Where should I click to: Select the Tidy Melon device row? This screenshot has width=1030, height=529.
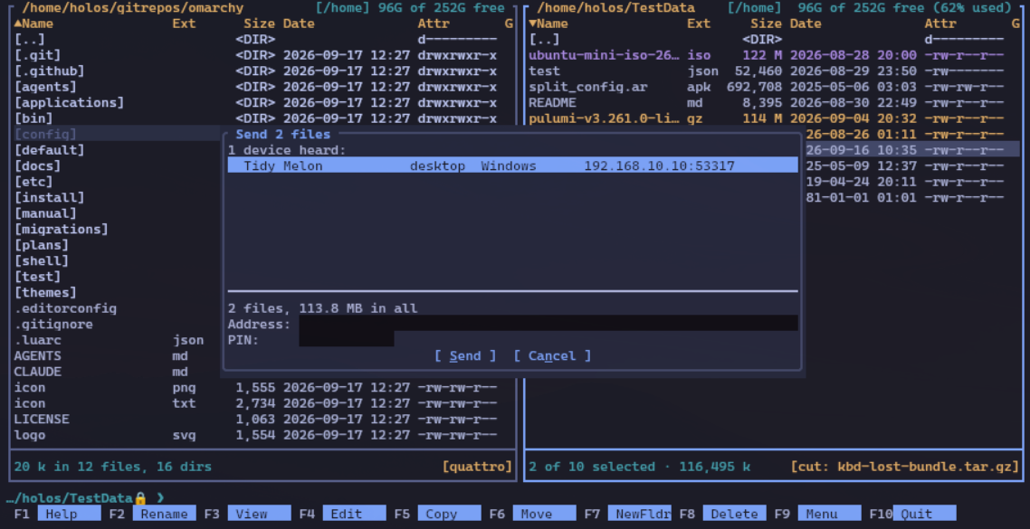tap(512, 166)
